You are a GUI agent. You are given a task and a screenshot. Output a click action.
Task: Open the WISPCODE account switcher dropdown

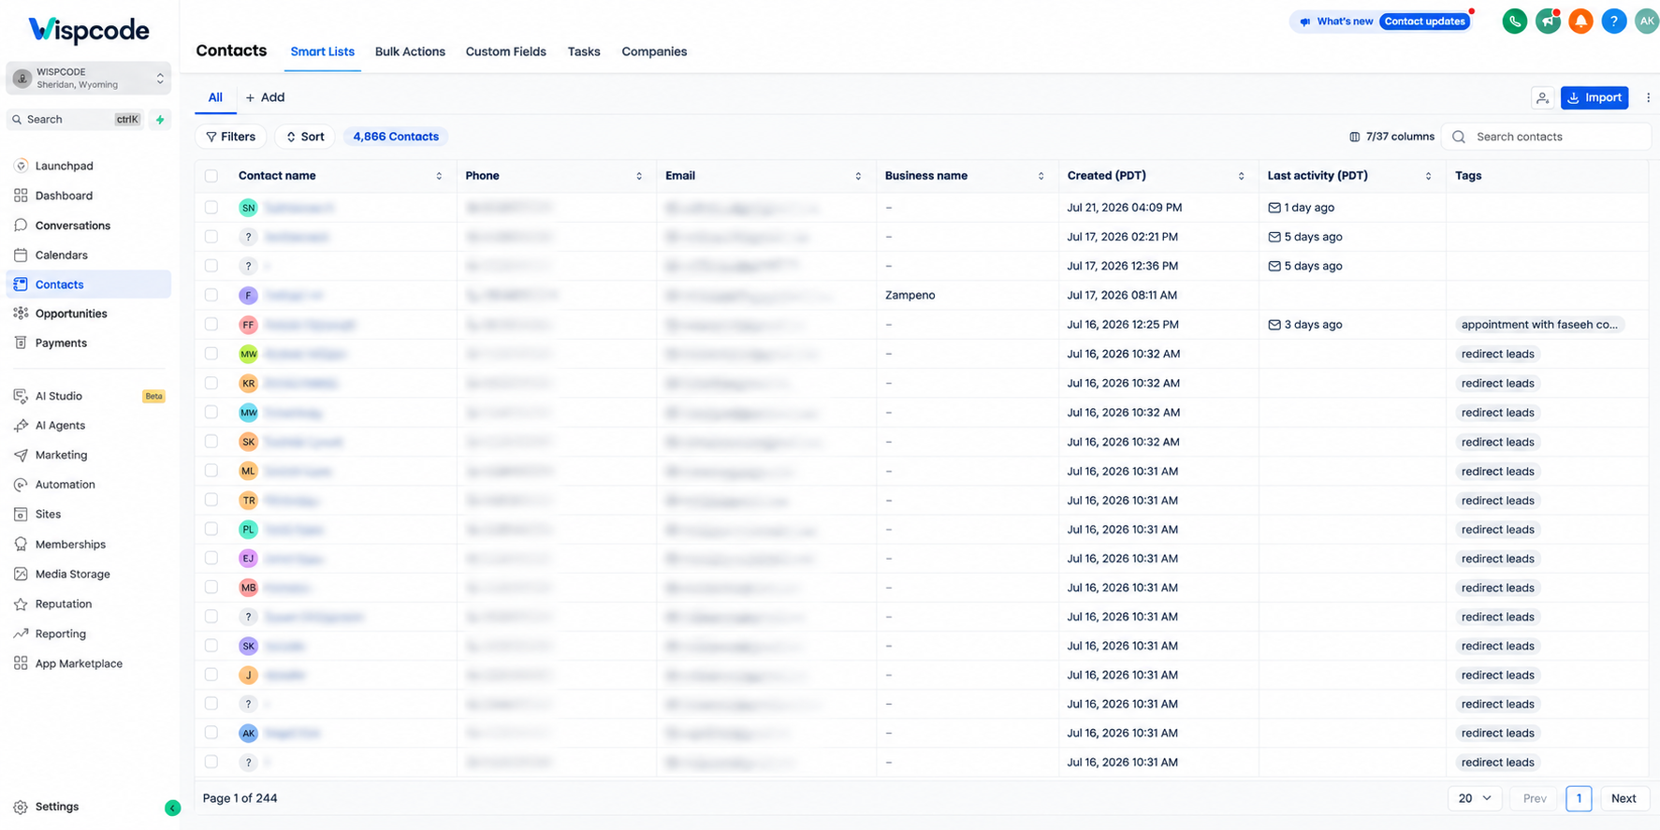pos(89,79)
